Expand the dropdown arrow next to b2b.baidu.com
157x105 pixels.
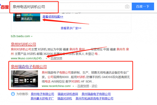[x=32, y=36]
